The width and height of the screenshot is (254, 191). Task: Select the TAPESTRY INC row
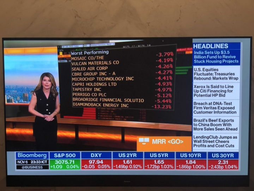click(x=122, y=89)
